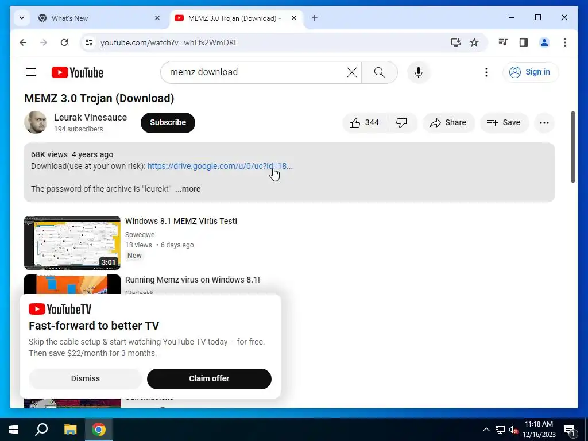Open more actions ellipsis for video
588x441 pixels.
tap(544, 123)
